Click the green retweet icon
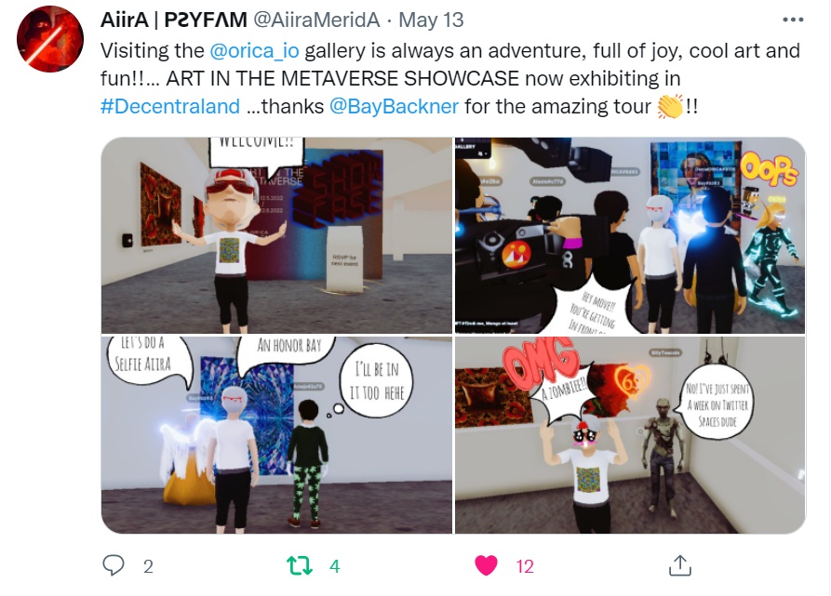The width and height of the screenshot is (831, 596). pos(300,566)
